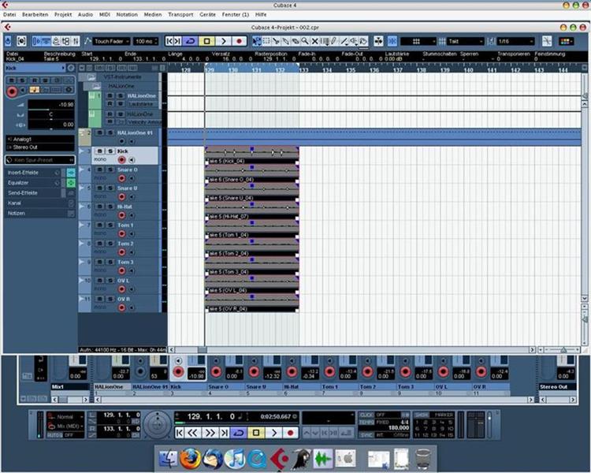Open the Takt grid type dropdown

(466, 41)
